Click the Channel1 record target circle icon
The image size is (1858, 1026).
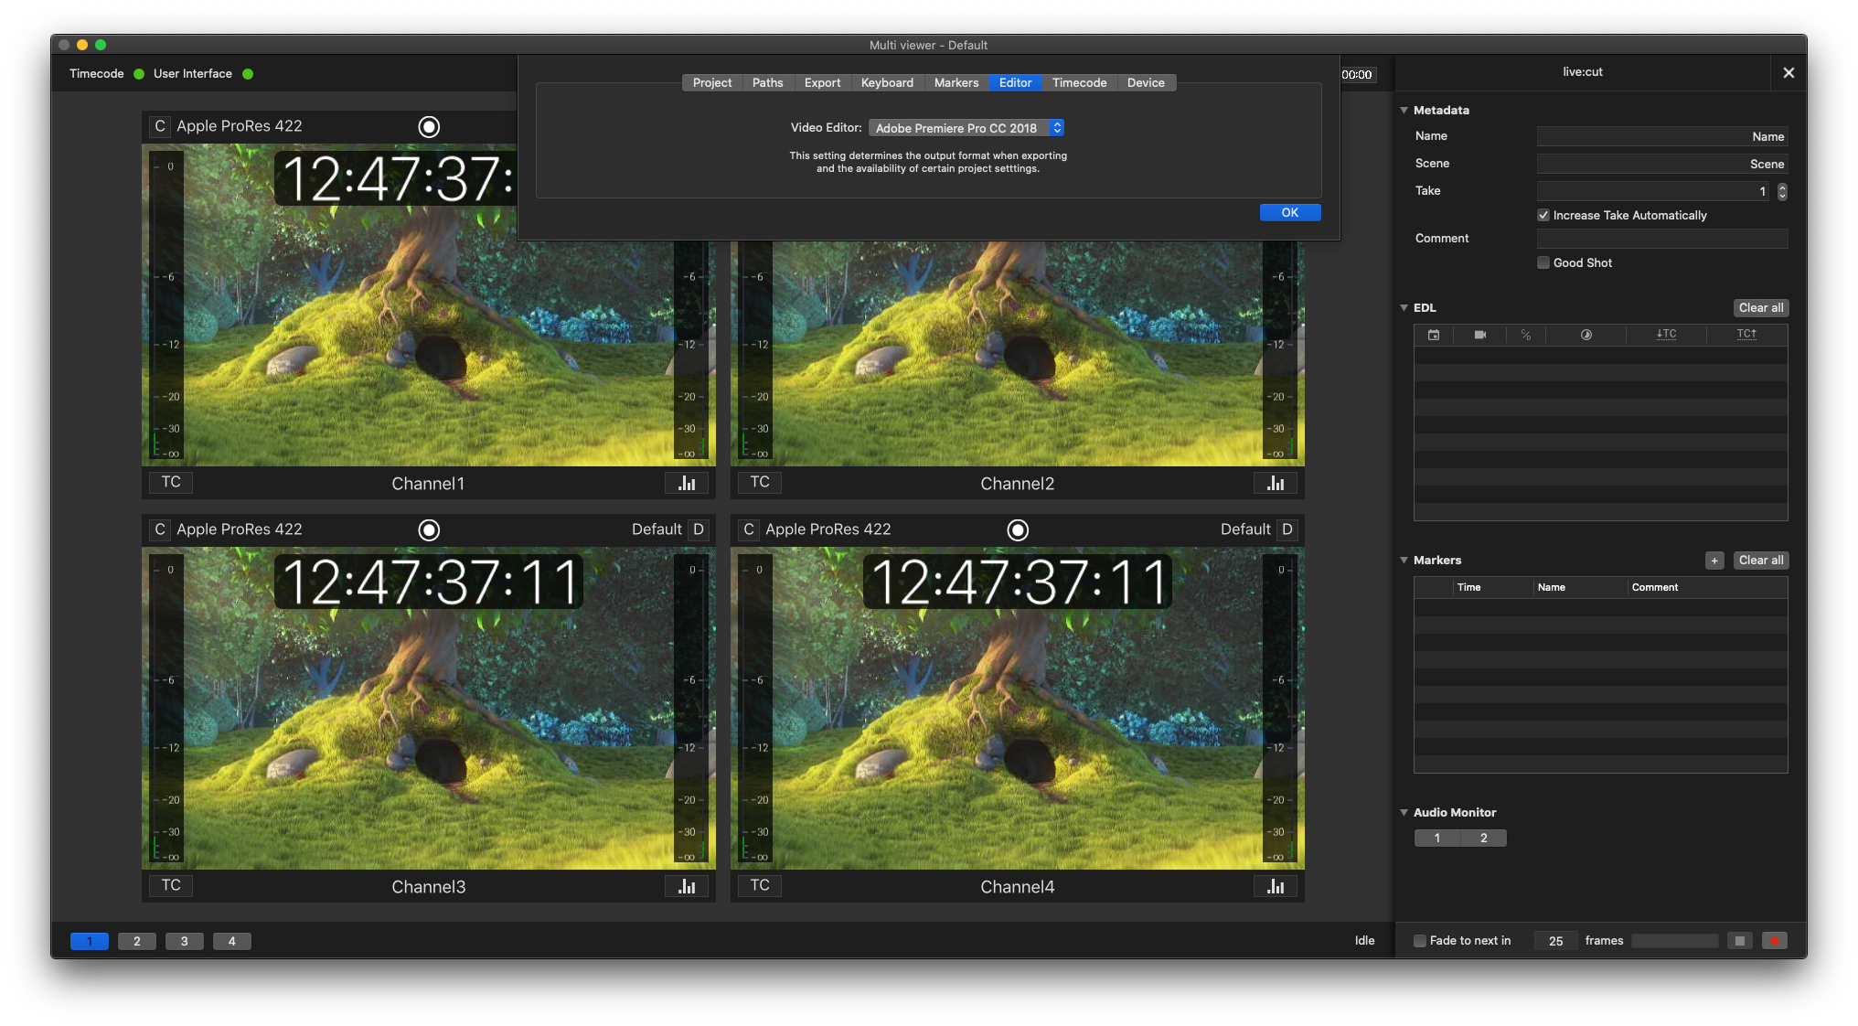pyautogui.click(x=429, y=127)
